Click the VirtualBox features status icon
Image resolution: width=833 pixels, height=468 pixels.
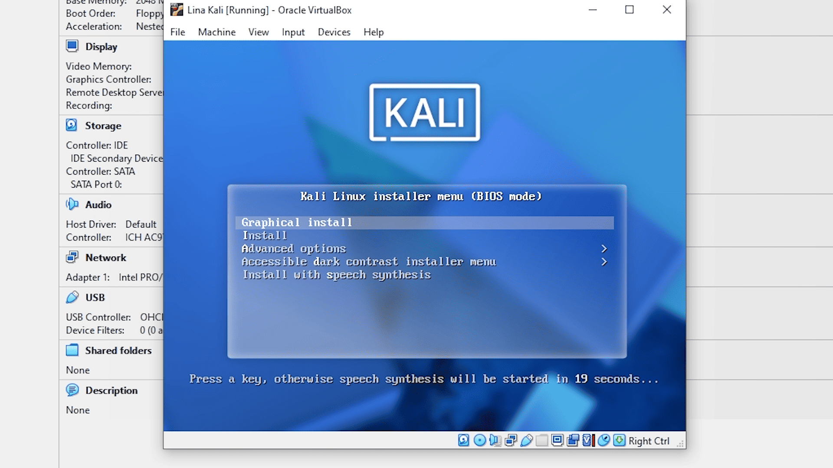click(x=587, y=440)
